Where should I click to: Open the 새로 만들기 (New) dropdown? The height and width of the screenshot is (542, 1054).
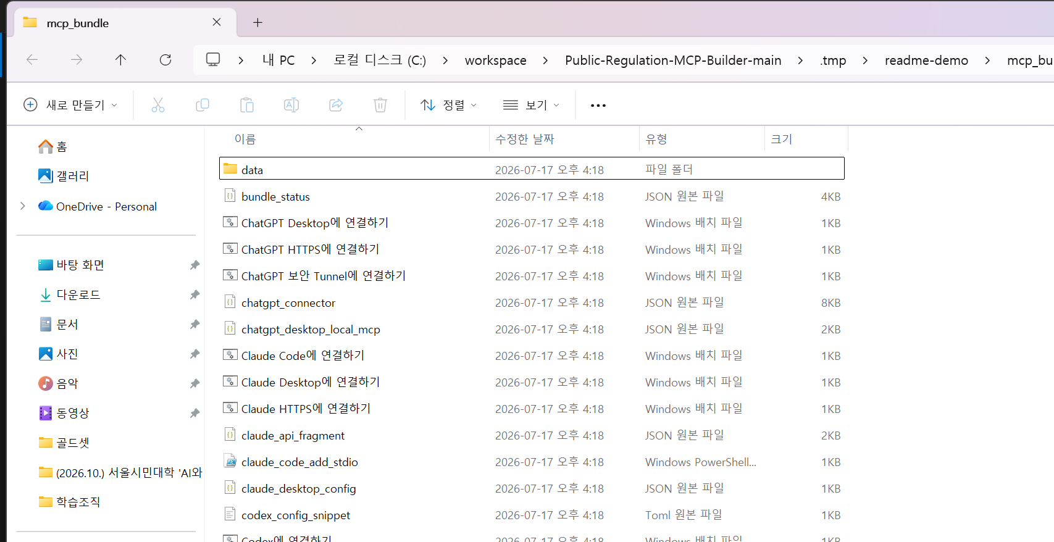(x=70, y=105)
